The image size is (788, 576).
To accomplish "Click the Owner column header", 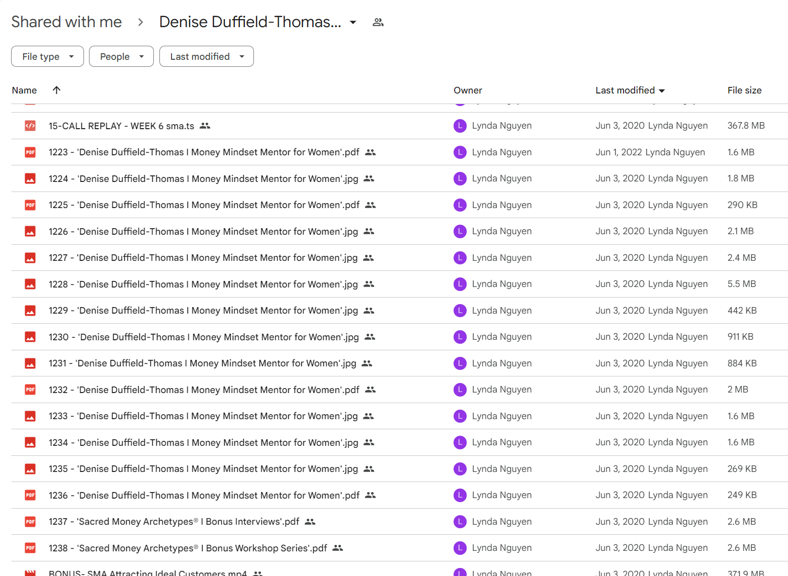I will coord(468,90).
